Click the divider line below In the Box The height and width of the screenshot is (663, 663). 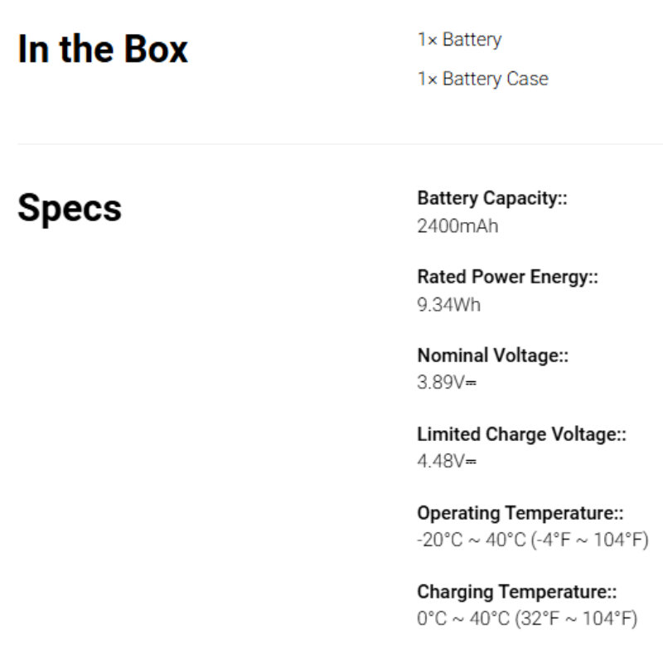point(340,143)
